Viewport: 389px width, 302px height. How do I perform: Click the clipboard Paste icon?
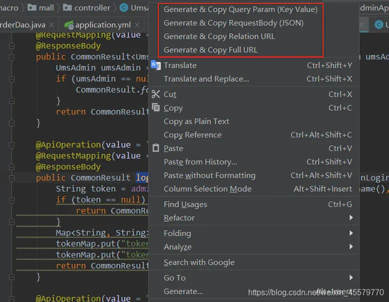click(x=156, y=148)
